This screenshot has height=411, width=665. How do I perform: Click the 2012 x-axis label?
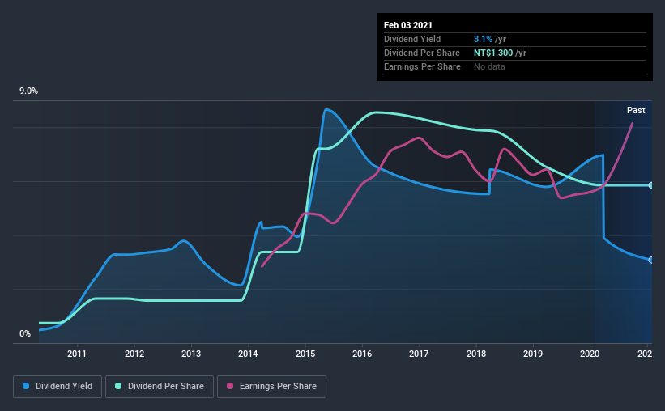tap(134, 354)
